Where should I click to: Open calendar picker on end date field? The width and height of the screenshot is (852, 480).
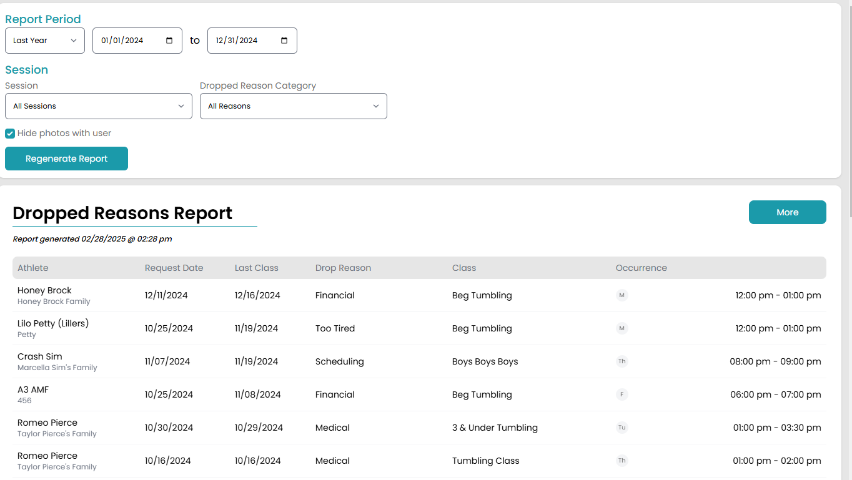click(x=284, y=41)
